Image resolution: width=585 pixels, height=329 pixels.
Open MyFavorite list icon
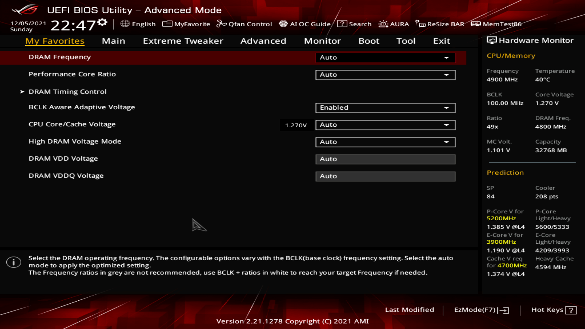[167, 24]
